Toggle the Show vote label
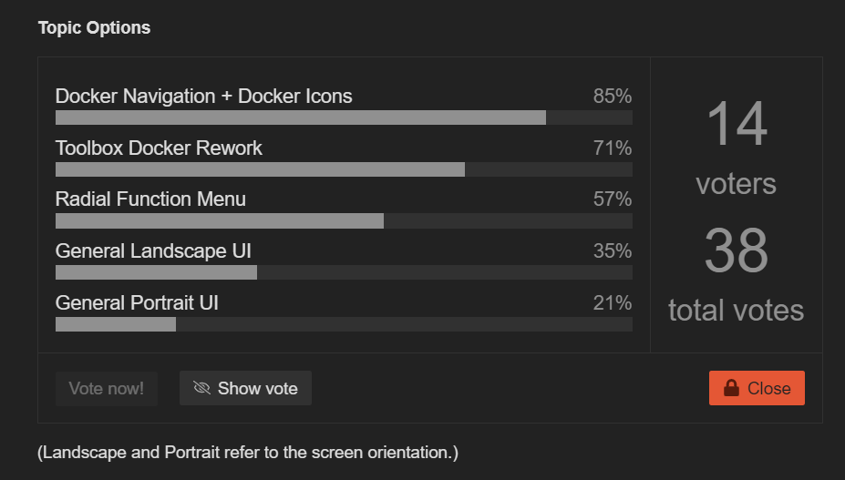Viewport: 845px width, 480px height. coord(258,388)
